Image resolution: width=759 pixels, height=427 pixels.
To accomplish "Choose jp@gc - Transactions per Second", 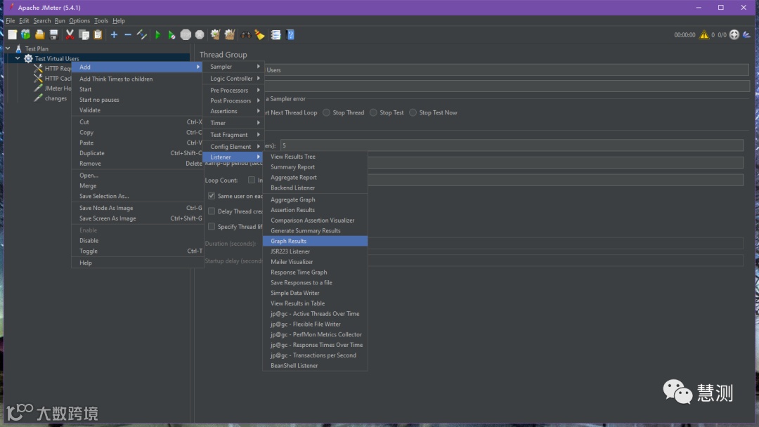I will tap(315, 355).
